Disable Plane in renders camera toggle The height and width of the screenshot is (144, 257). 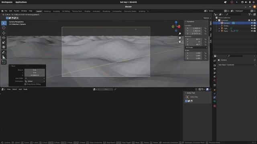pyautogui.click(x=255, y=31)
